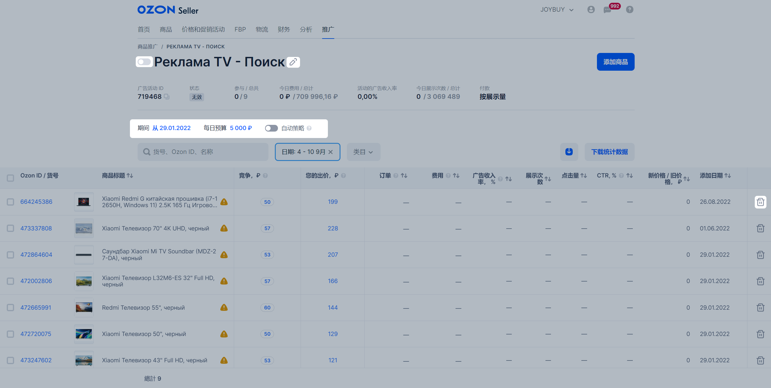Delete product 473337808 with trash icon
The height and width of the screenshot is (388, 771).
click(x=760, y=229)
